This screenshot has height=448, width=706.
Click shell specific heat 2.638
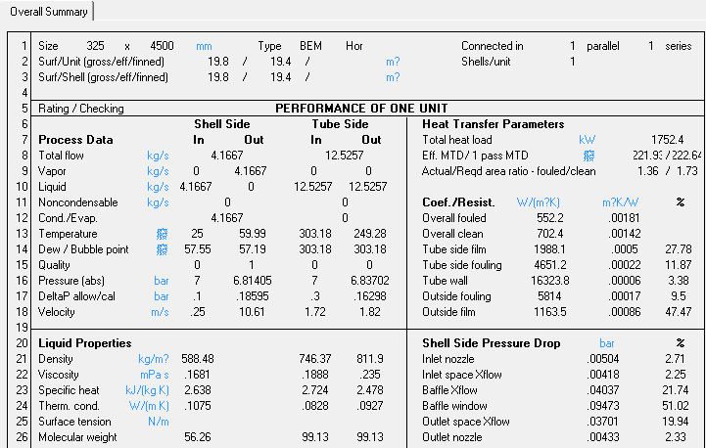point(198,390)
